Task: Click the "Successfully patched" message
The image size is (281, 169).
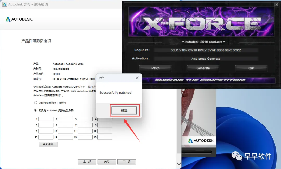Action: tap(116, 93)
